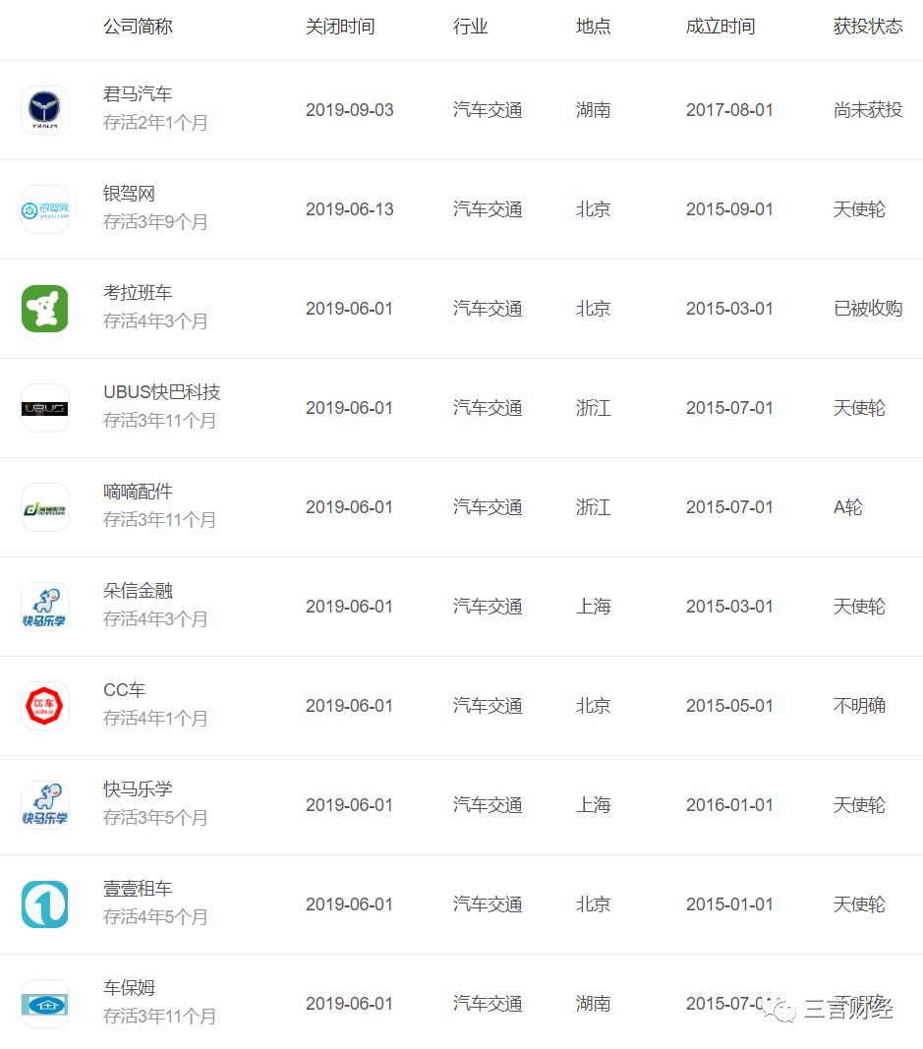923x1049 pixels.
Task: Select the 地点 column header
Action: point(594,27)
